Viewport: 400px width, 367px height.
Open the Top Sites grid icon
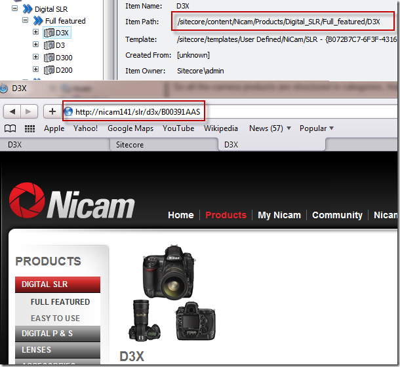[30, 128]
